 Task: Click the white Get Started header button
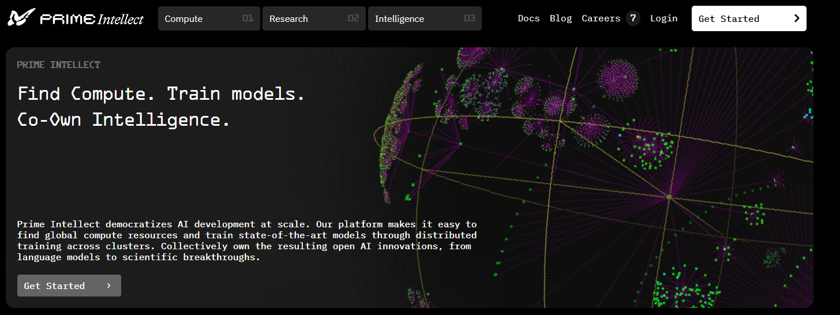click(749, 18)
